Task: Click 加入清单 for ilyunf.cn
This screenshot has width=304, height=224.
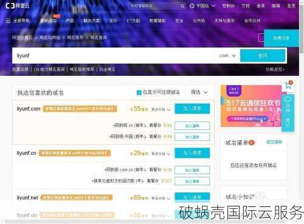Action: 192,153
